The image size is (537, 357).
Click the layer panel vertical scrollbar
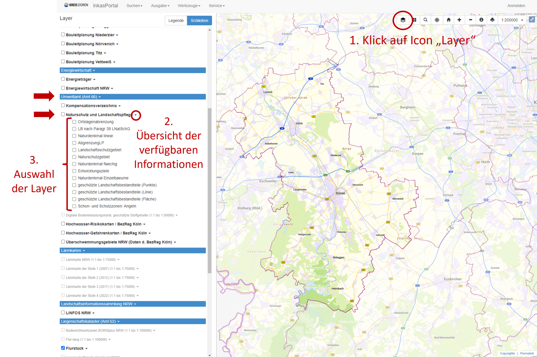pos(209,190)
